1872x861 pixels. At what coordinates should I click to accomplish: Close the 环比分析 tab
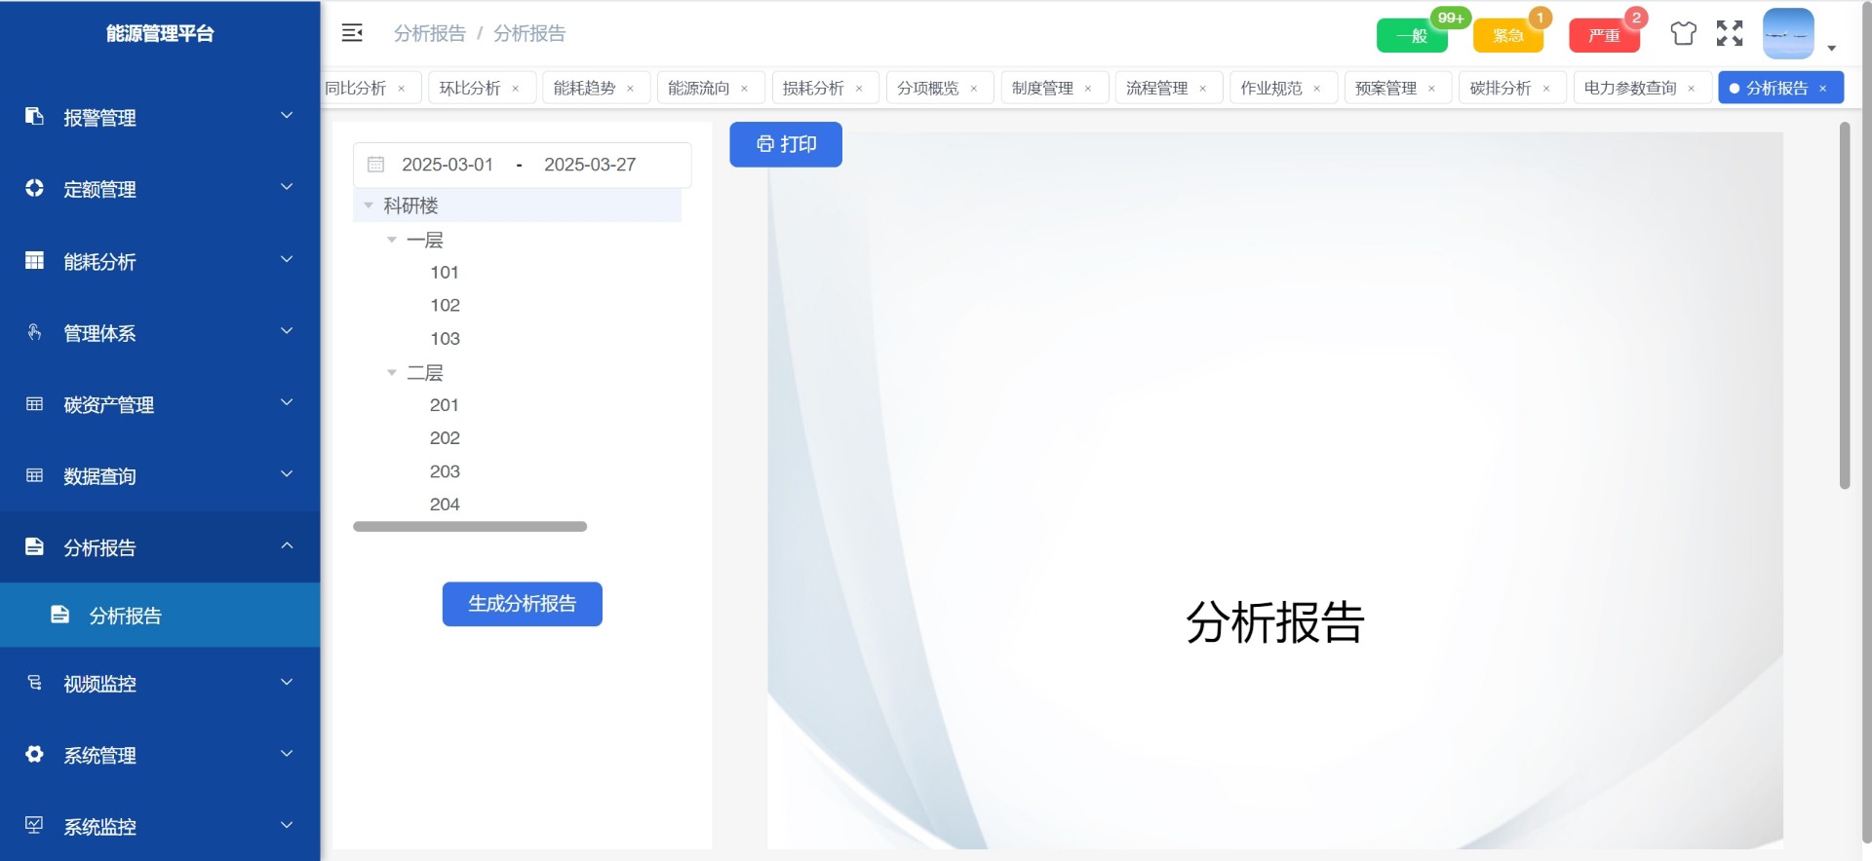(x=516, y=89)
